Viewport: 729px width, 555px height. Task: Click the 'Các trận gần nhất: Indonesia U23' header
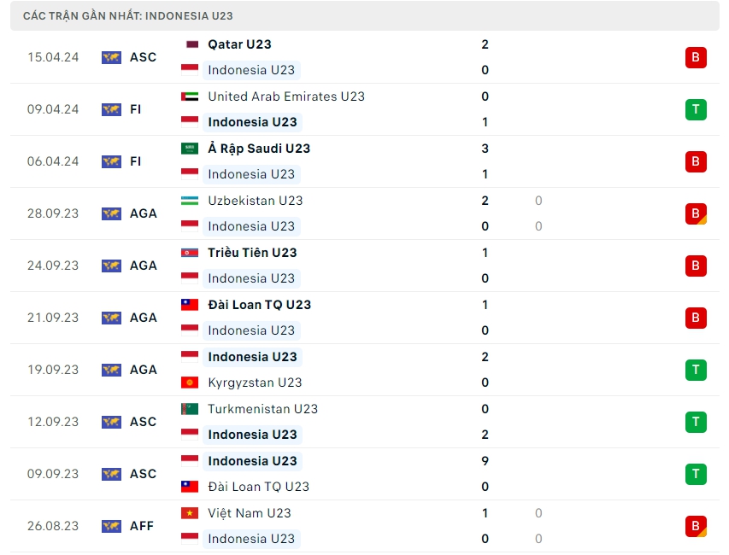128,16
